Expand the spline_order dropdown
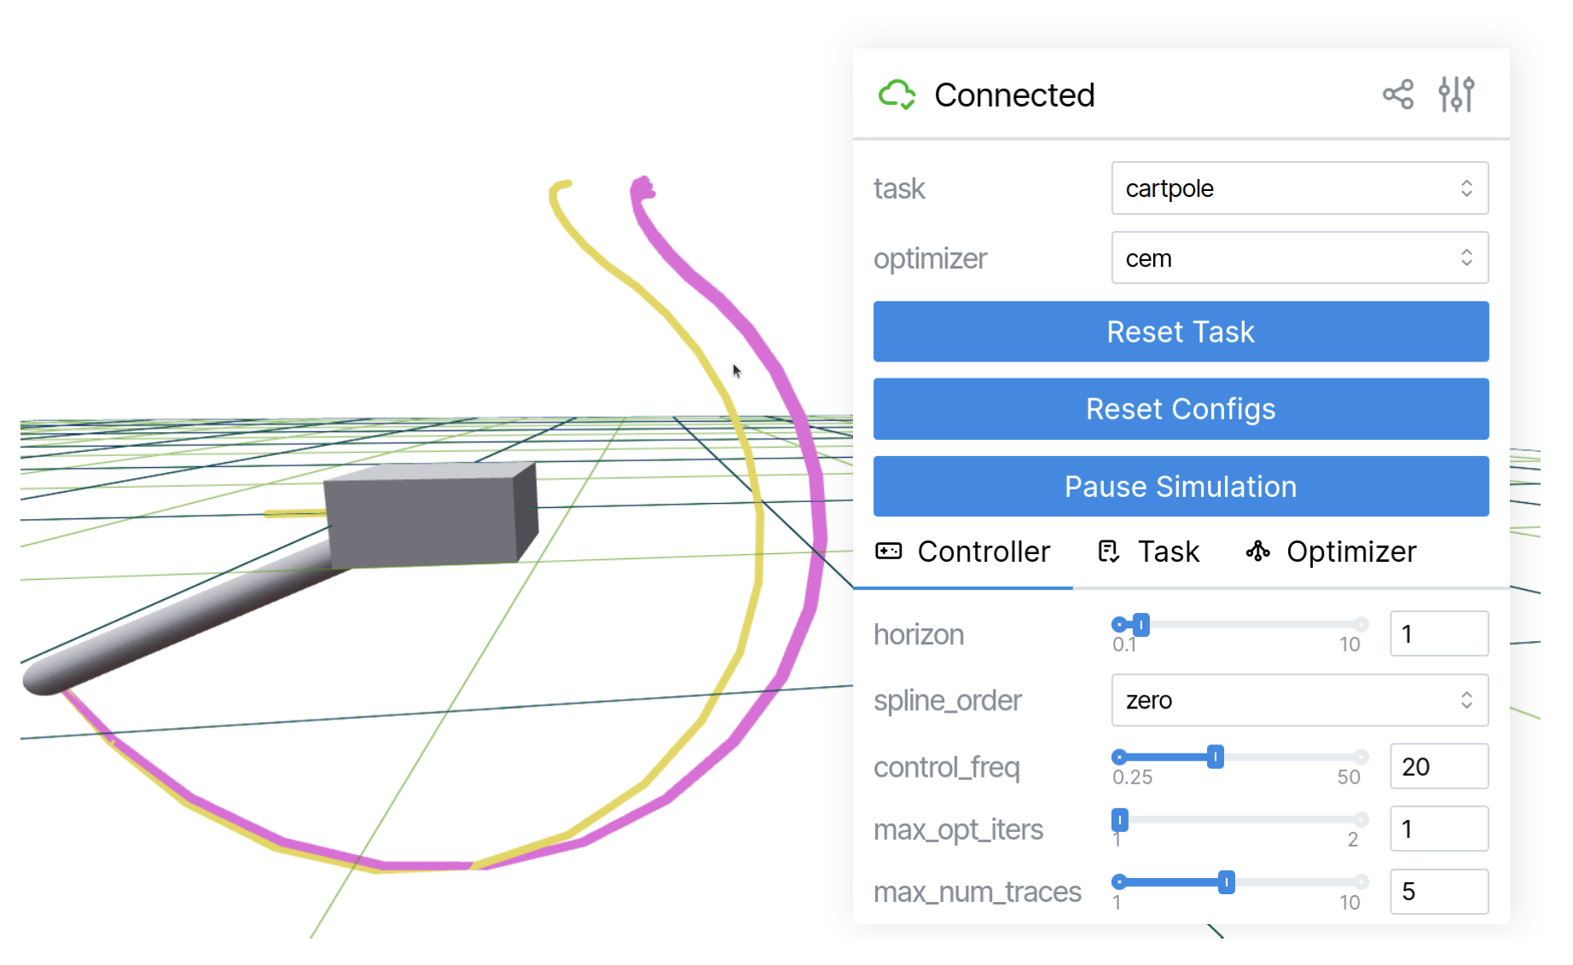Image resolution: width=1573 pixels, height=965 pixels. [x=1299, y=701]
